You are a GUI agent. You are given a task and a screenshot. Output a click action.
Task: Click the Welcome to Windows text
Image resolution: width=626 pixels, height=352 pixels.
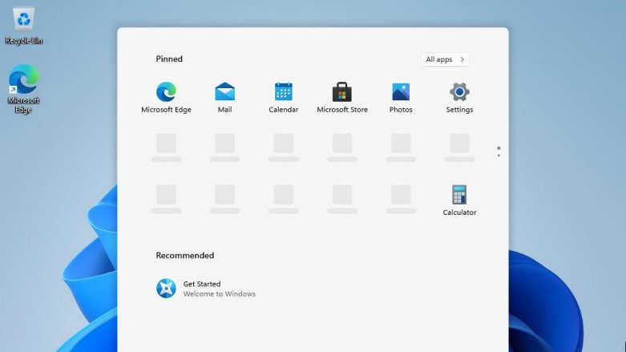[219, 293]
